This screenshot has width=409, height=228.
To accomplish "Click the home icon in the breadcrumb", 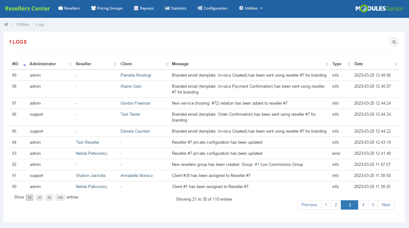I will (x=6, y=24).
